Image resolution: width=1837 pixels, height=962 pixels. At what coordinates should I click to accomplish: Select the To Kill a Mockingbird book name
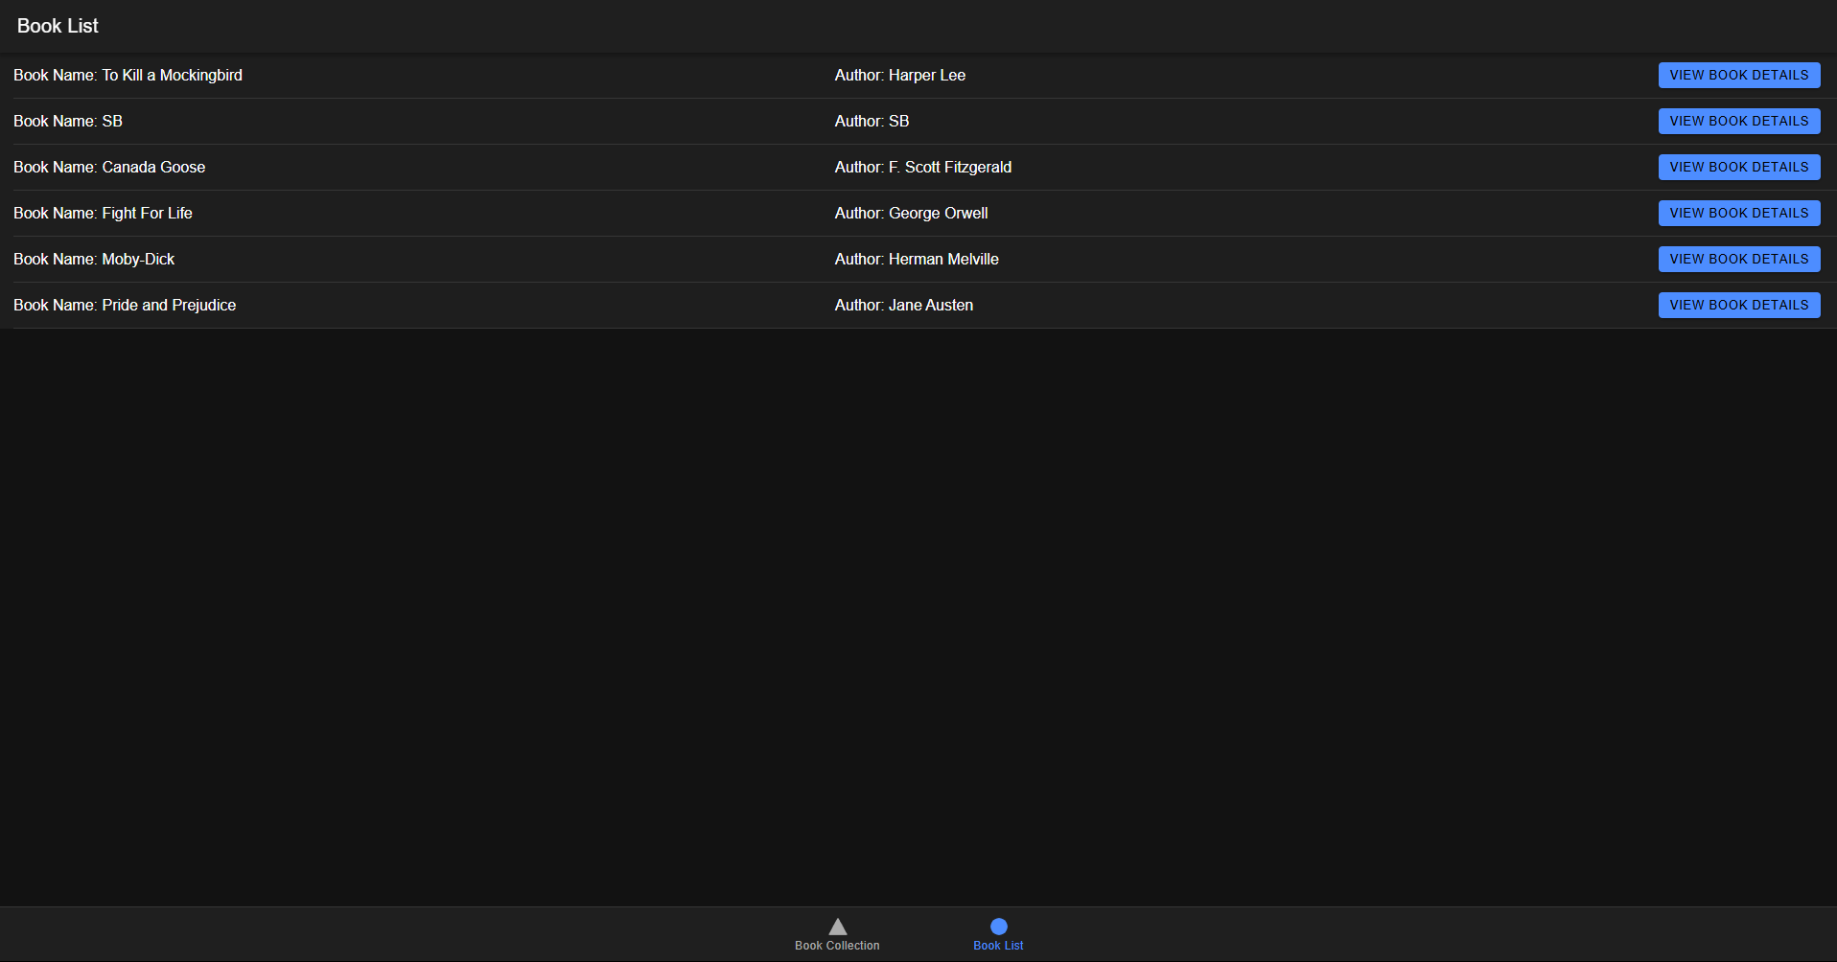tap(128, 76)
